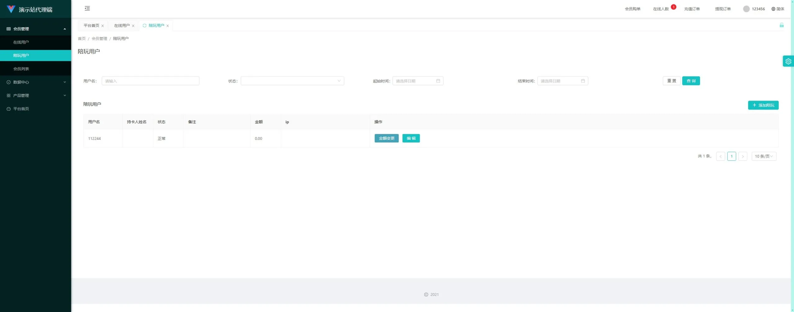This screenshot has height=312, width=794.
Task: Click the settings gear icon on right edge
Action: pos(788,61)
